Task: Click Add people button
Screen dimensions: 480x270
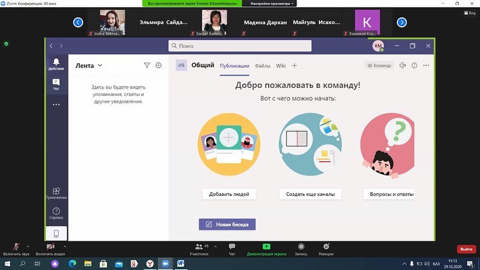Action: pos(229,194)
